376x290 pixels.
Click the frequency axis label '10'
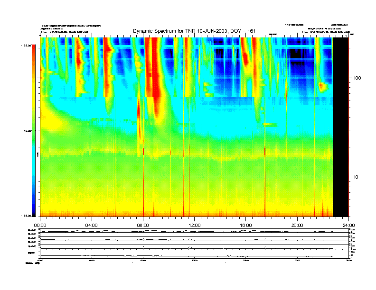[356, 177]
